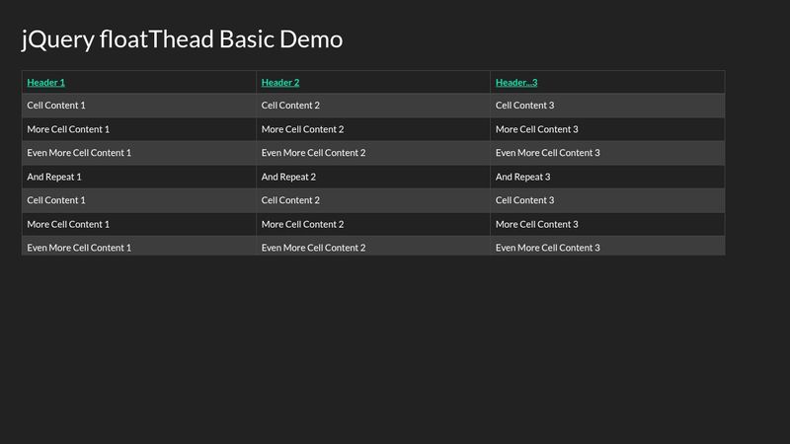This screenshot has height=444, width=790.
Task: Select the And Repeat 1 cell
Action: point(54,177)
